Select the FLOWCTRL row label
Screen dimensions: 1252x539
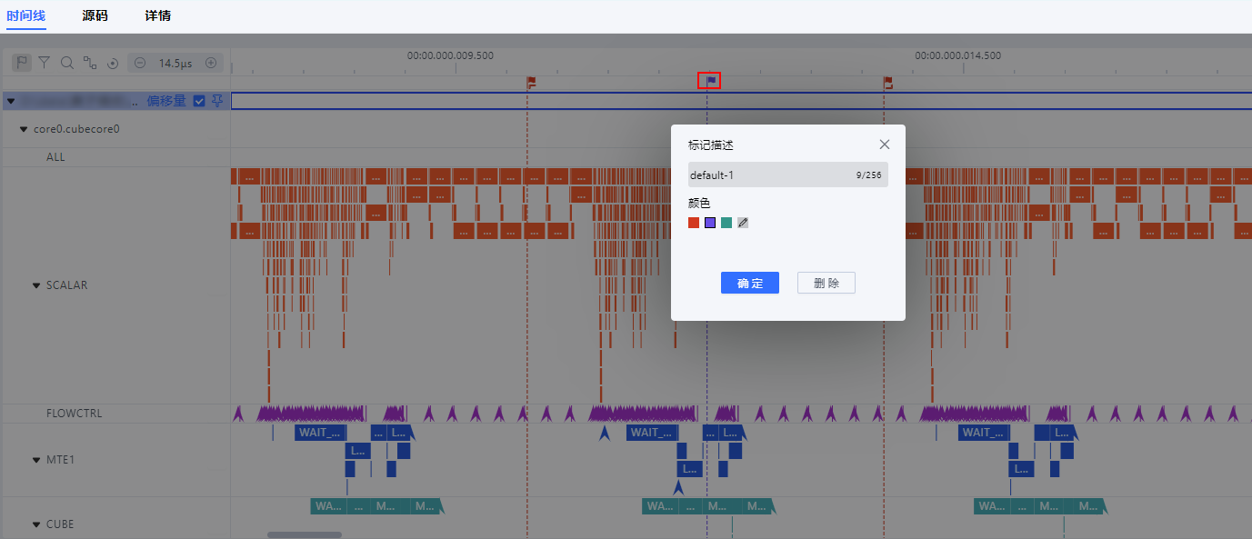click(x=75, y=414)
